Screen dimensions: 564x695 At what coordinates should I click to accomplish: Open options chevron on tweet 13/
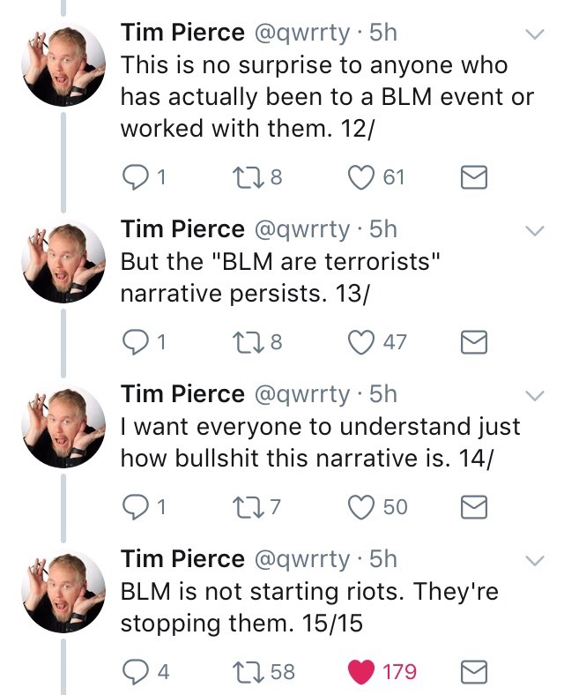point(534,230)
